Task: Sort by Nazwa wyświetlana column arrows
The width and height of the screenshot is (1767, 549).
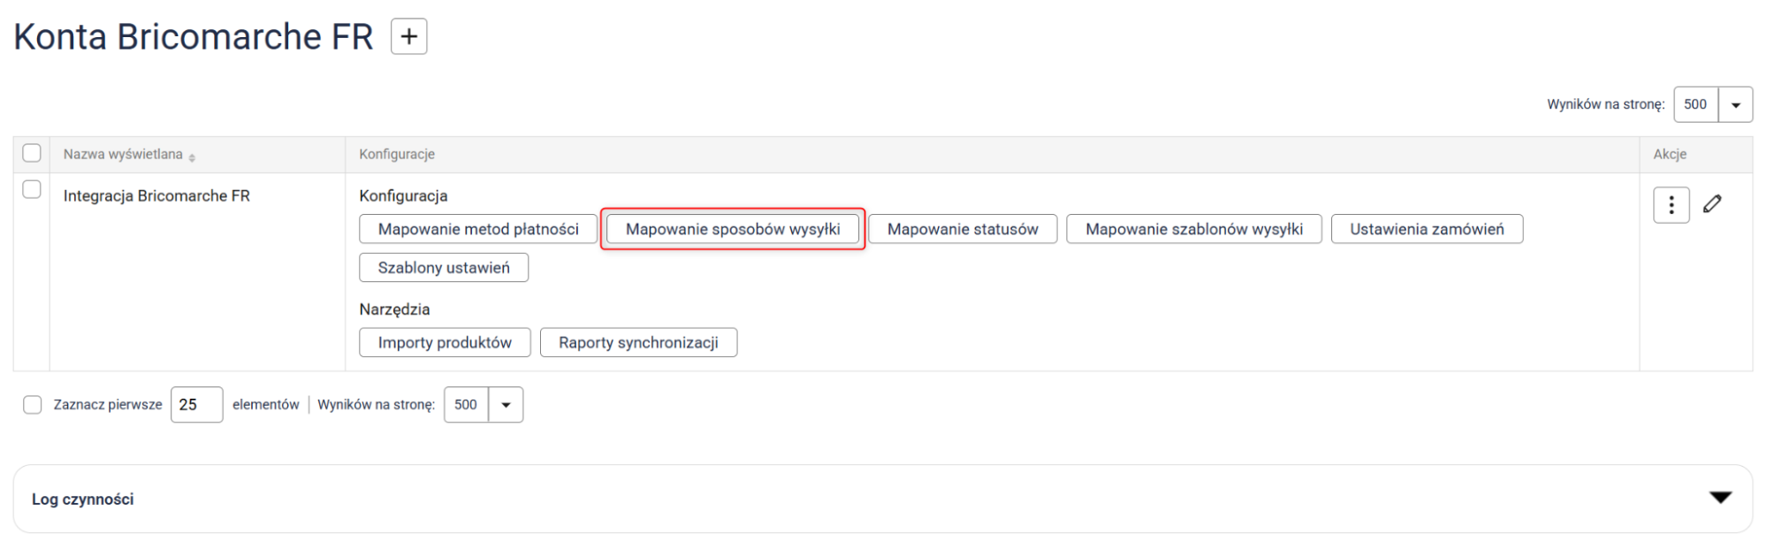Action: coord(192,156)
